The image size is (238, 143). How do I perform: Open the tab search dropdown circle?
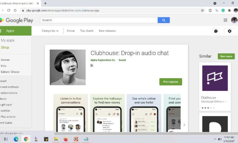(215, 3)
